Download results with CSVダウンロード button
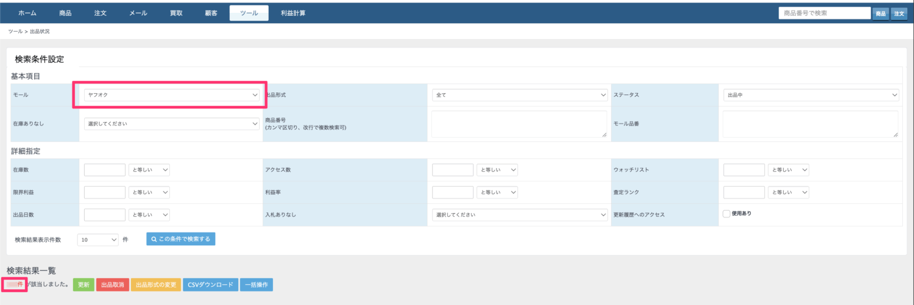Image resolution: width=914 pixels, height=305 pixels. click(x=210, y=285)
